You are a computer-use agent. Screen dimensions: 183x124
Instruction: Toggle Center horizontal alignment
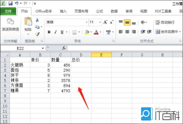[x=127, y=32]
